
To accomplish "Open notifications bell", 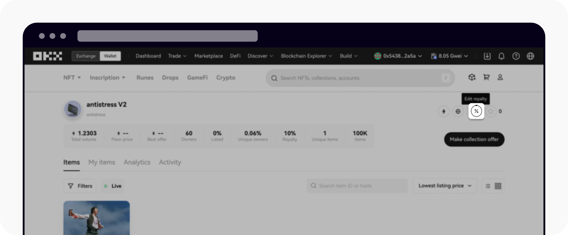I will pyautogui.click(x=501, y=56).
